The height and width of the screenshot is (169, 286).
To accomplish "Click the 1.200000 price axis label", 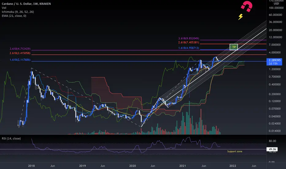I will point(275,69).
